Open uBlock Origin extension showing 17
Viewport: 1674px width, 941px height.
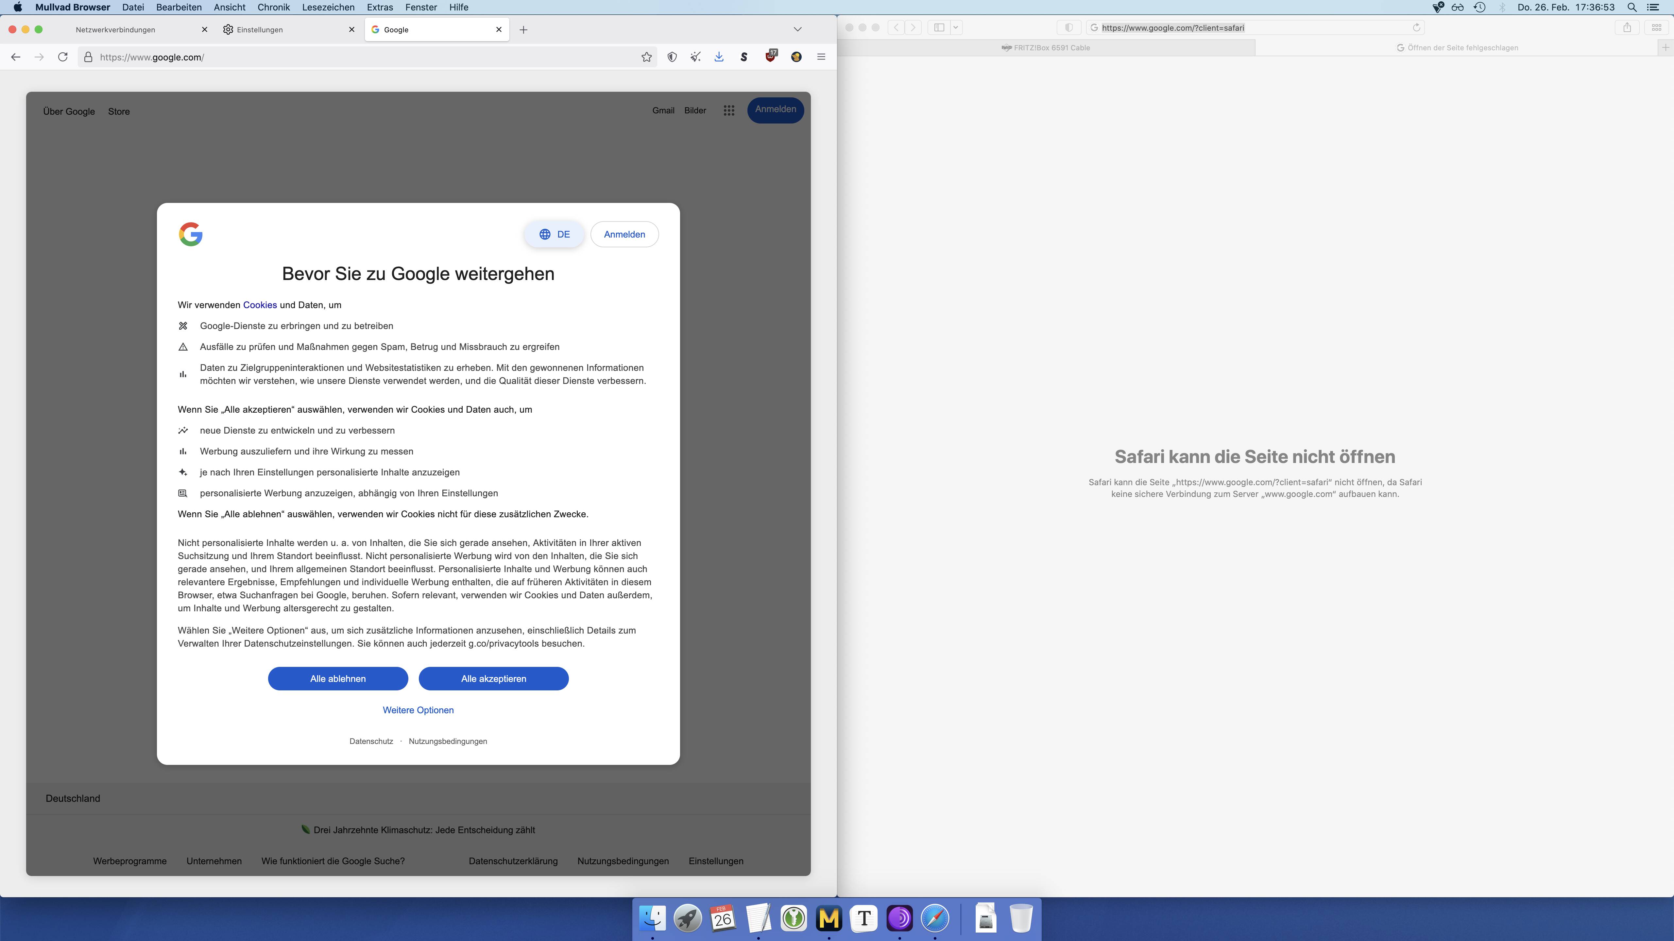(x=771, y=57)
